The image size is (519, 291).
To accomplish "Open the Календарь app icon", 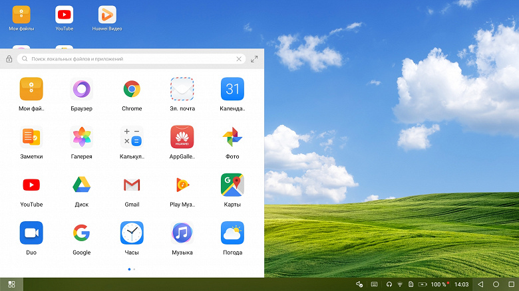I will click(x=232, y=89).
